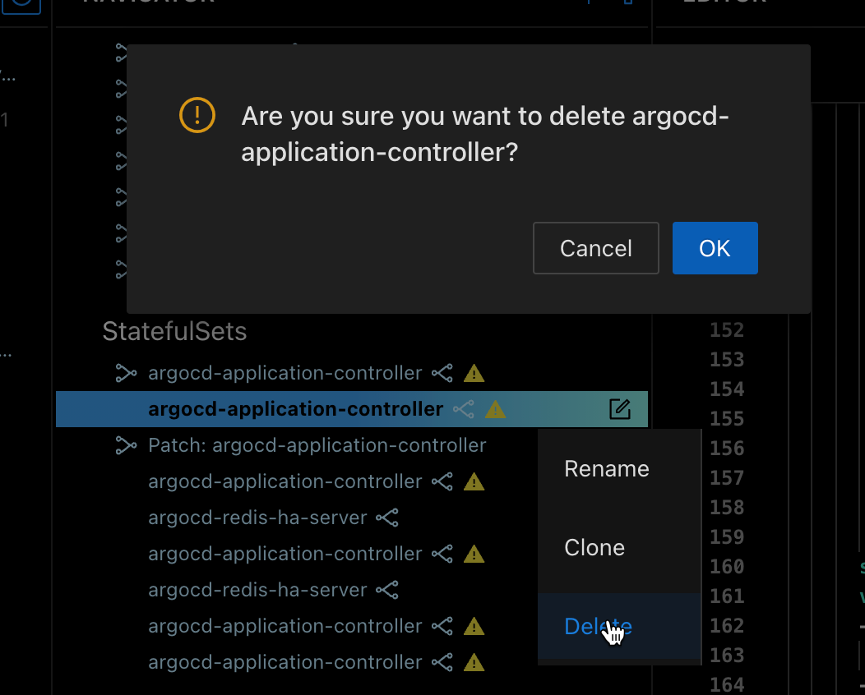Confirm deletion with the OK button
The height and width of the screenshot is (695, 865).
[715, 248]
